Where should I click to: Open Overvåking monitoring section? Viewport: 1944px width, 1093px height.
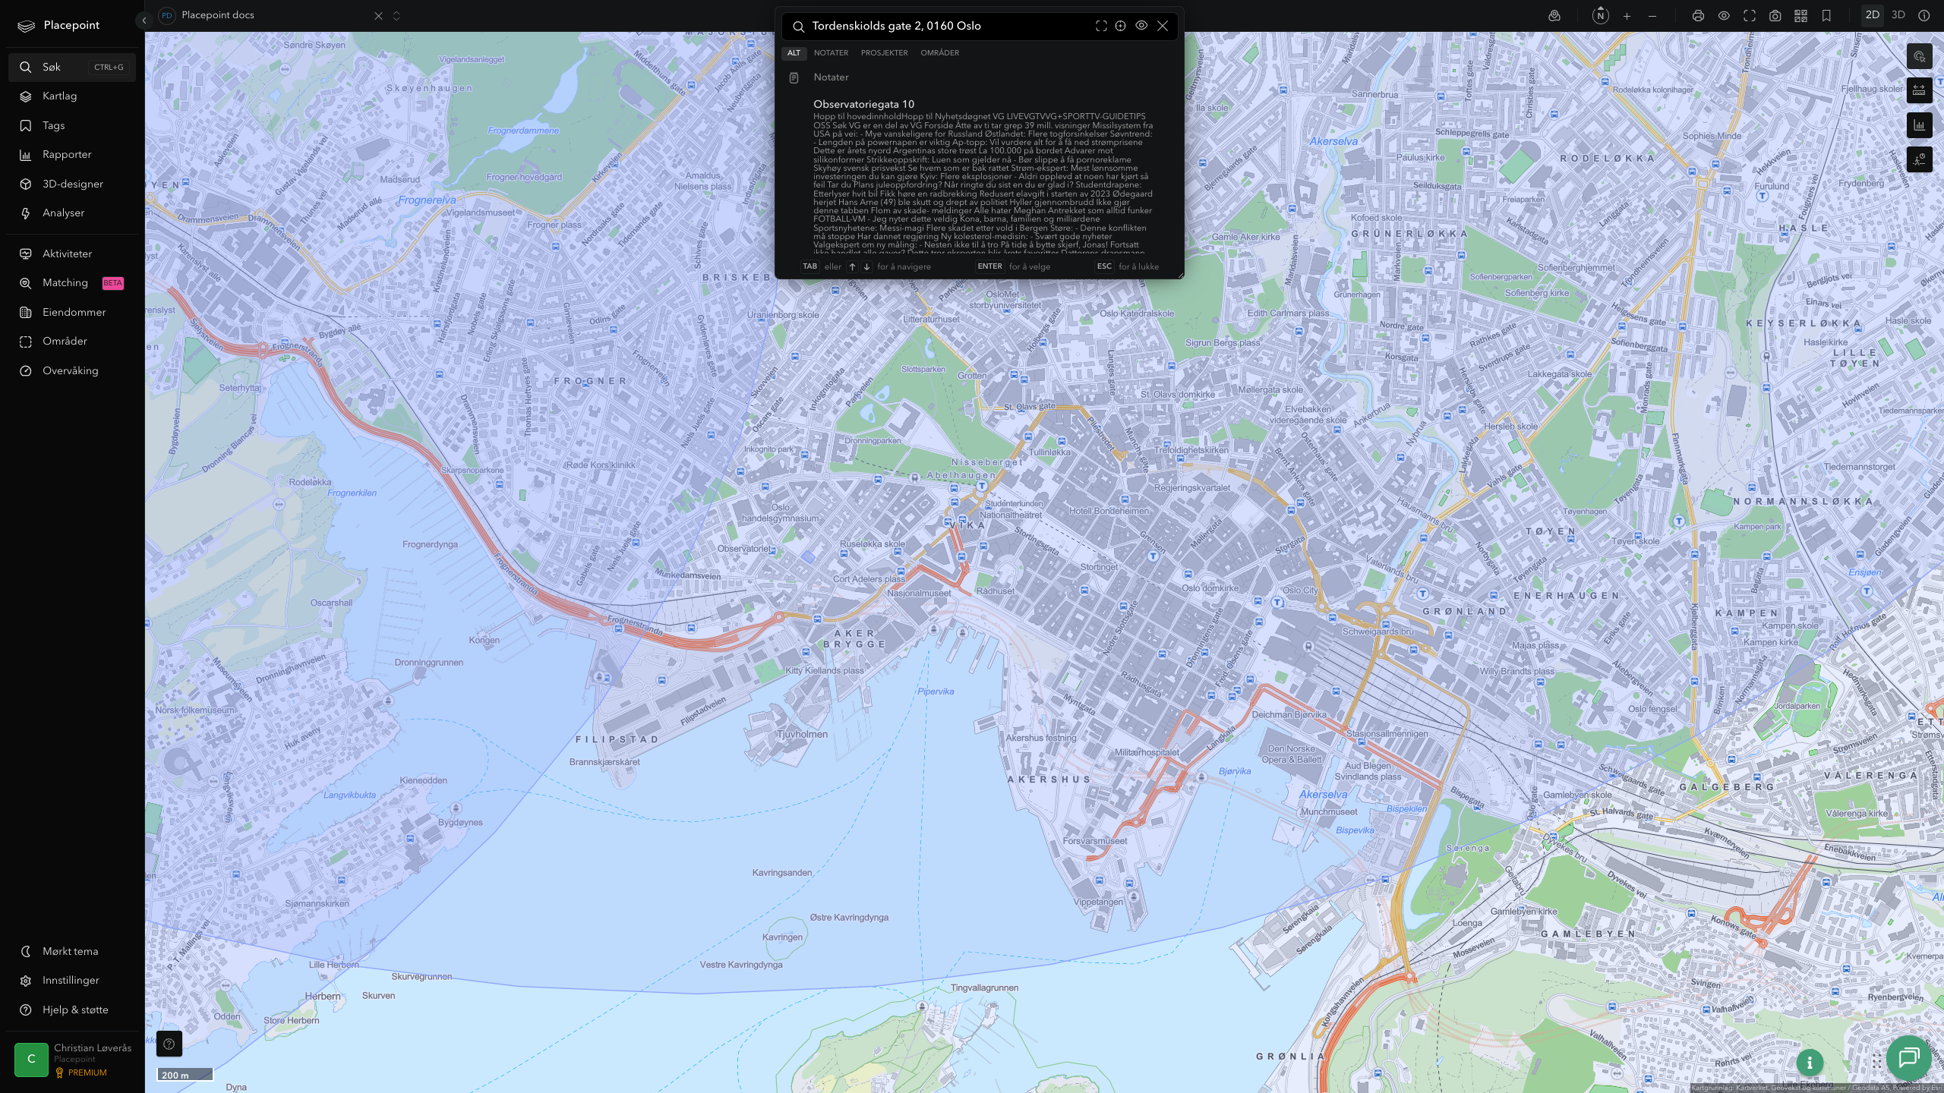pyautogui.click(x=71, y=371)
